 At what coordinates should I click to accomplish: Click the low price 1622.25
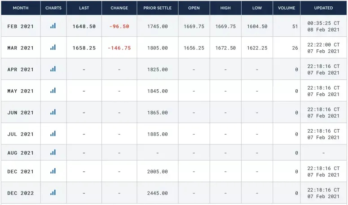tap(257, 48)
